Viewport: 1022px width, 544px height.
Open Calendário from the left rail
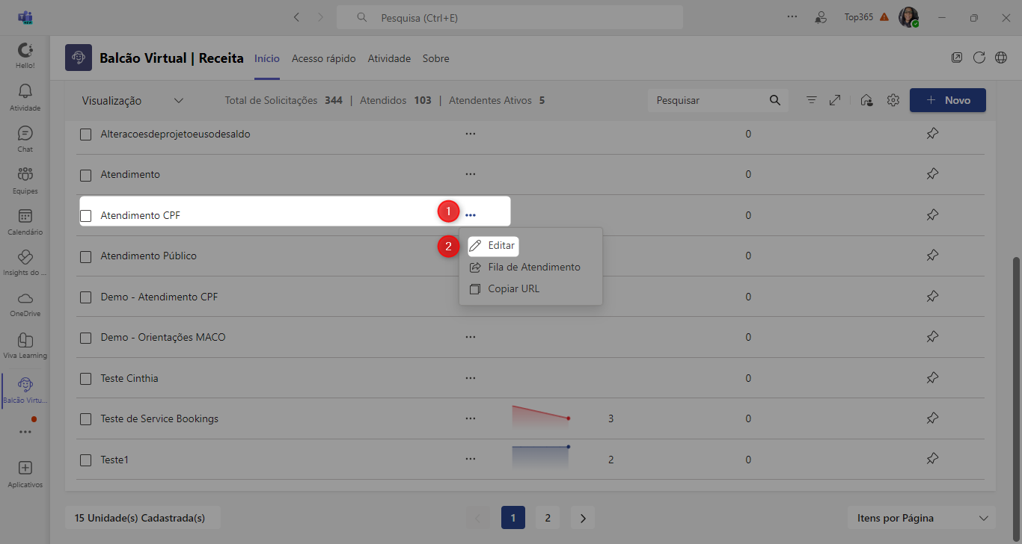[25, 221]
